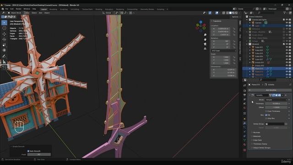Enable the Even Thickness checkbox
Viewport: 293px width, 165px height.
266,111
